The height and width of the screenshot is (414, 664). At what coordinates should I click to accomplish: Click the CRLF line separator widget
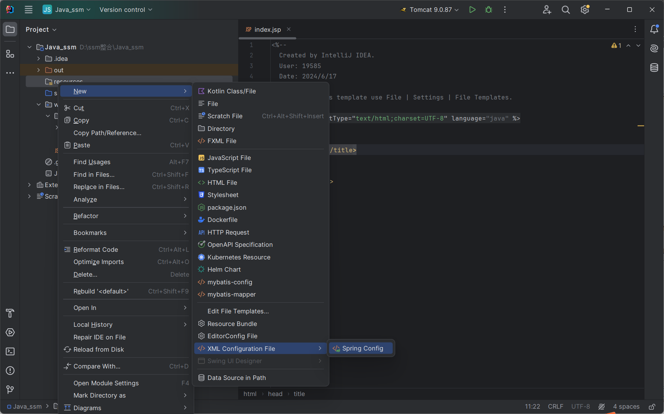pos(555,406)
